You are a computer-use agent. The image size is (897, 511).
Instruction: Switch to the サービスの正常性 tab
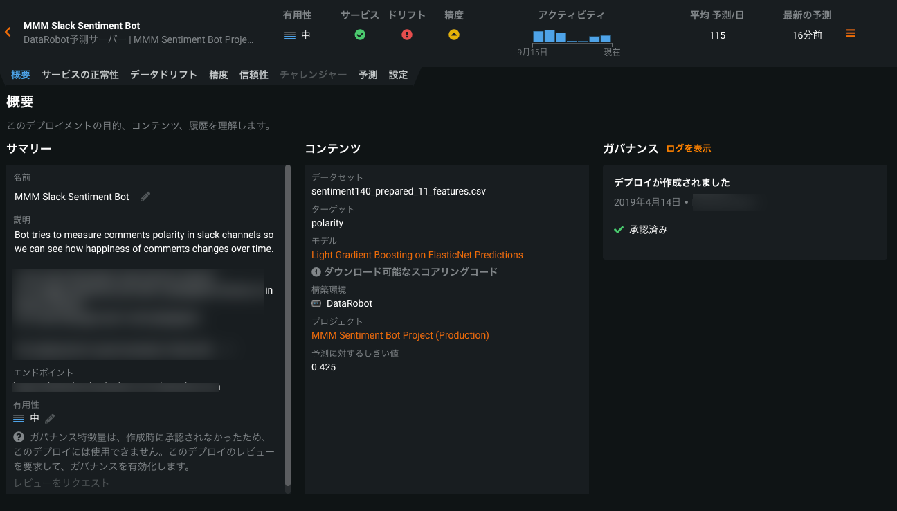click(80, 75)
